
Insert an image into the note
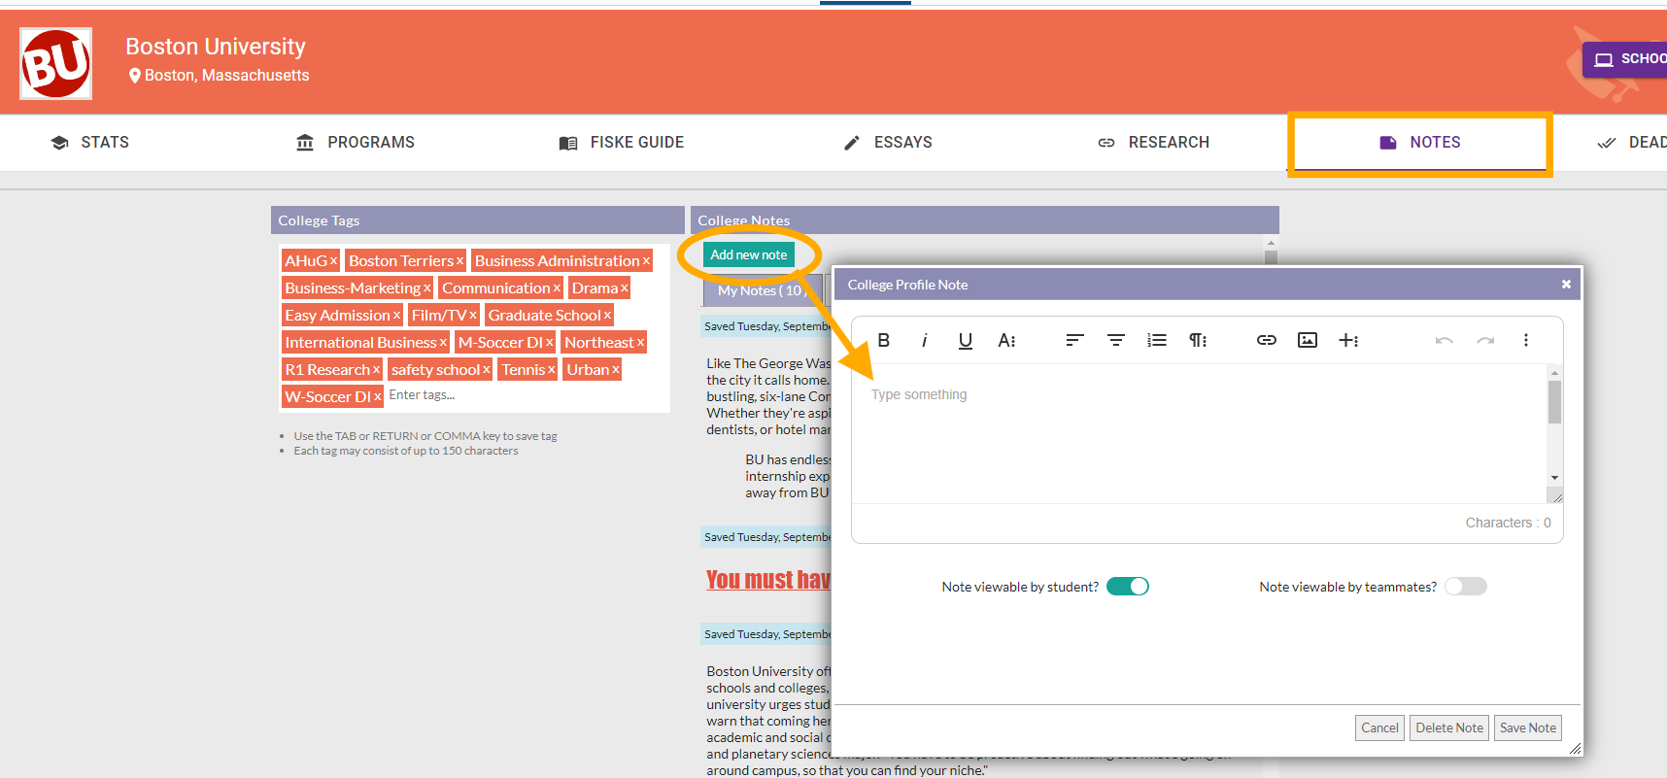pyautogui.click(x=1308, y=340)
